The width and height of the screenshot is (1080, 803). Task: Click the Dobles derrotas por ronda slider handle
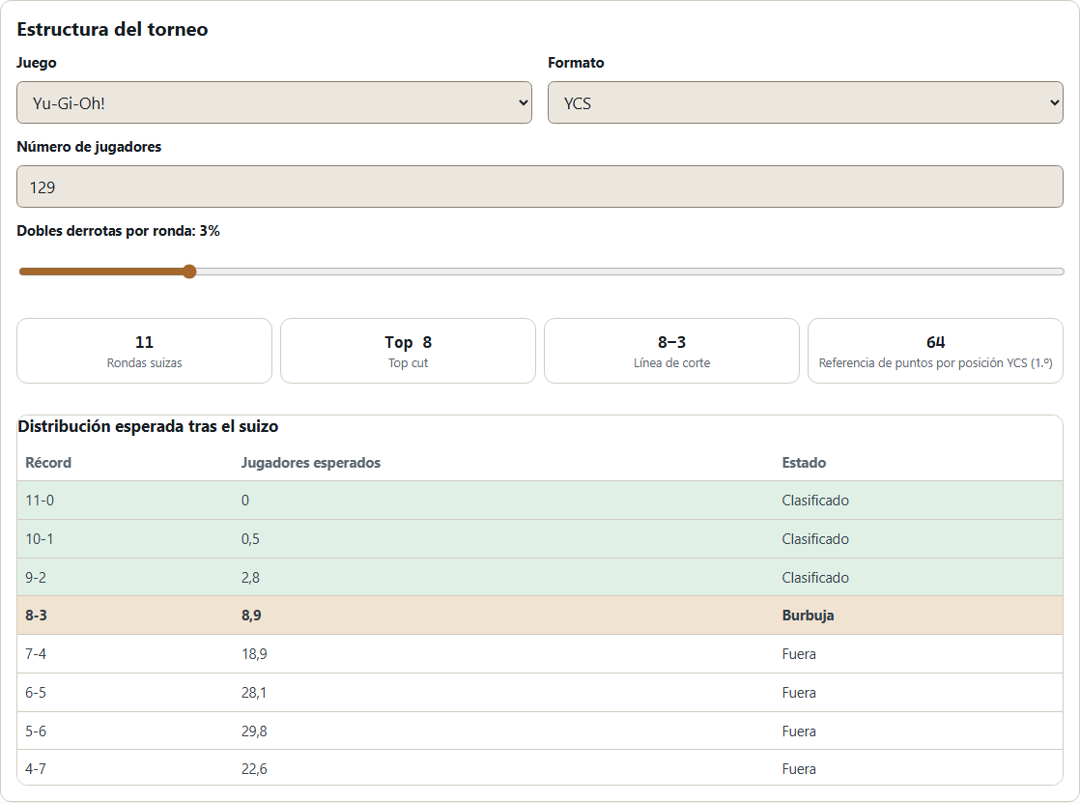point(189,272)
